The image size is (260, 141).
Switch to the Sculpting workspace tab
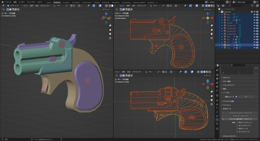coord(66,3)
